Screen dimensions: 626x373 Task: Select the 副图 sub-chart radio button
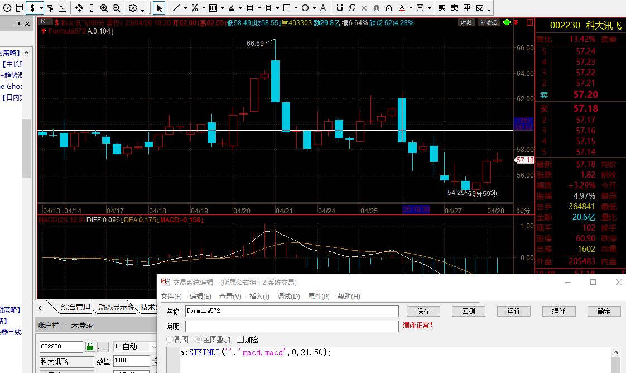click(x=170, y=339)
